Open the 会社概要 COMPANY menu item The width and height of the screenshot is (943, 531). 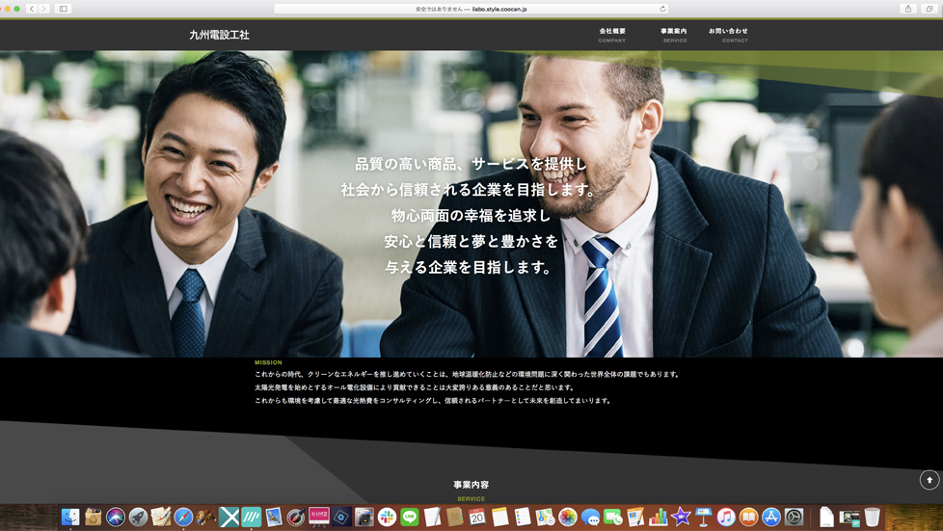coord(612,35)
